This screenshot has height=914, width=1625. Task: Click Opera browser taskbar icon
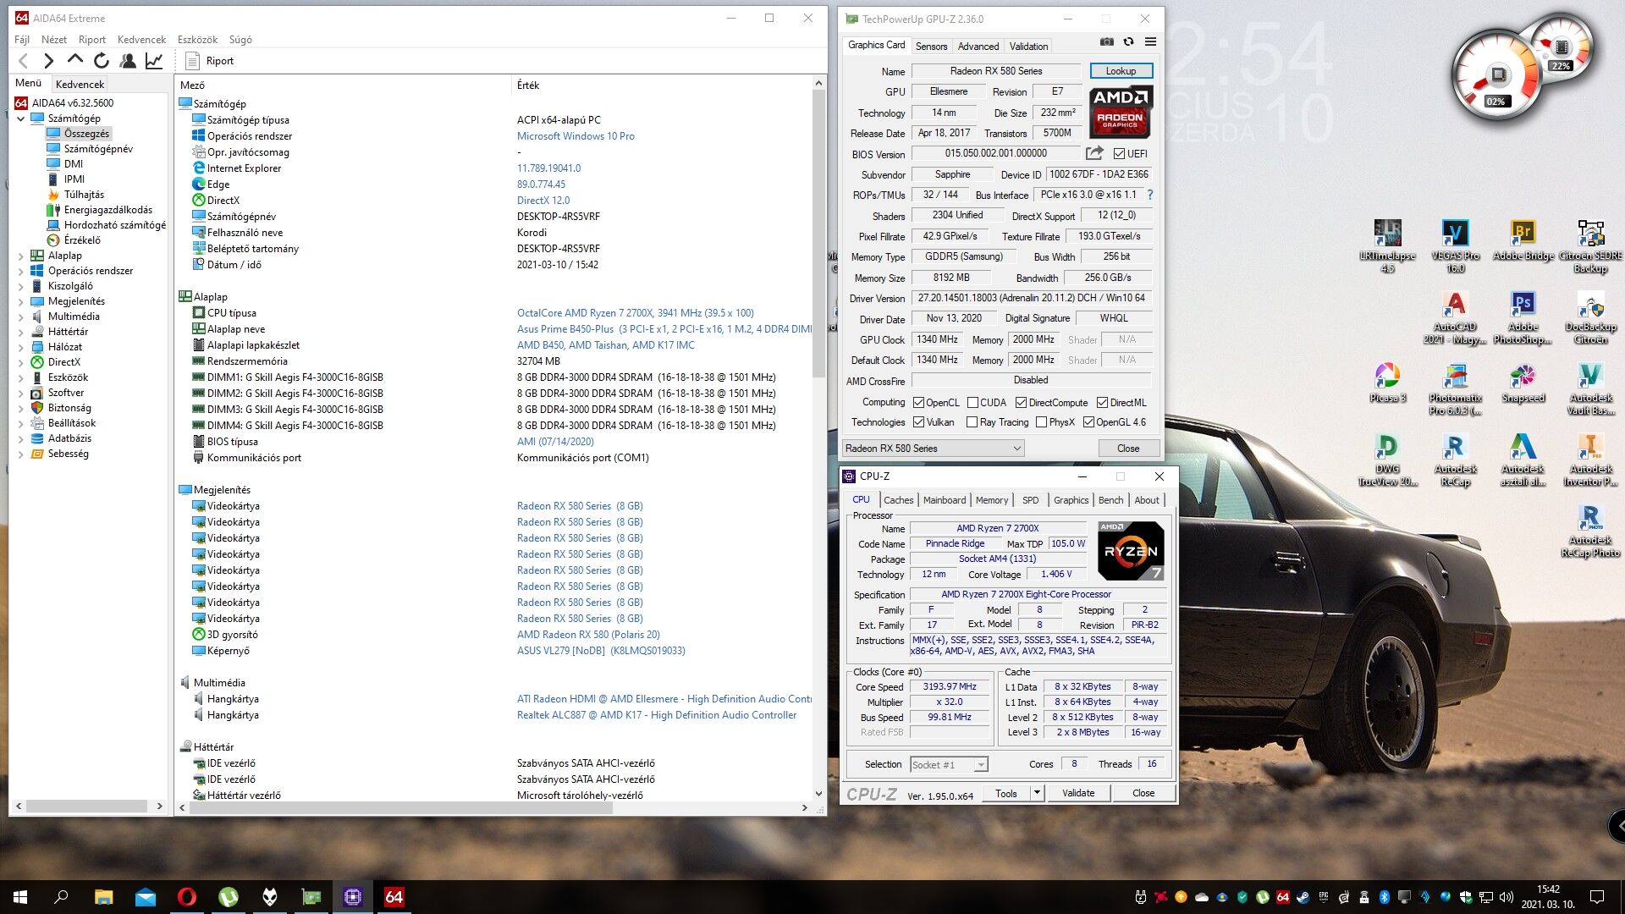tap(187, 897)
